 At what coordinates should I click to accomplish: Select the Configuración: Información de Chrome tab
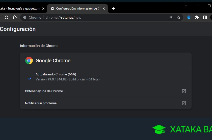click(77, 9)
